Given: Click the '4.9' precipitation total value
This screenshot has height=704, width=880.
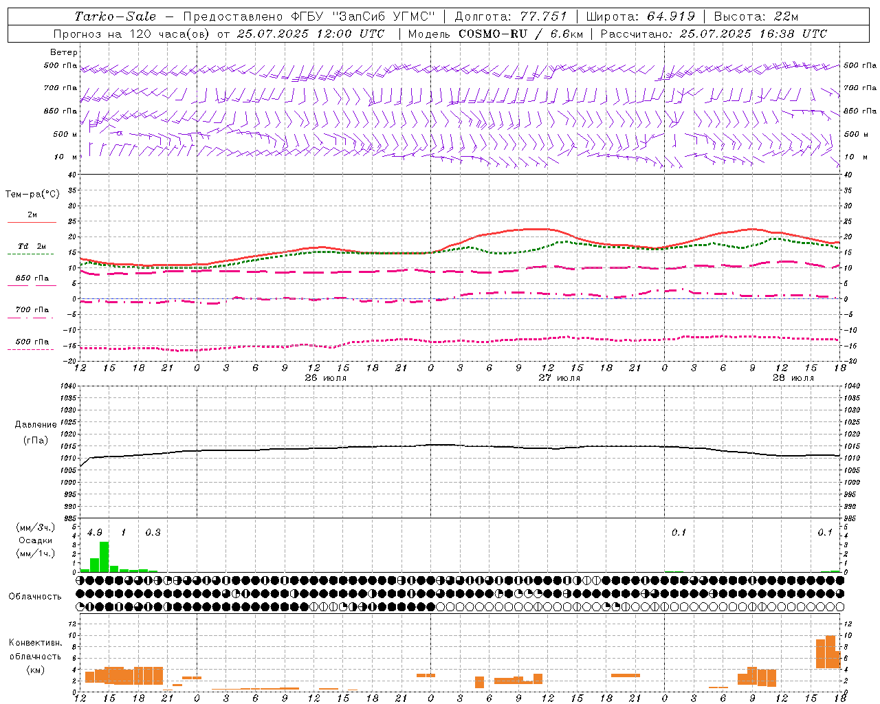Looking at the screenshot, I should (95, 533).
